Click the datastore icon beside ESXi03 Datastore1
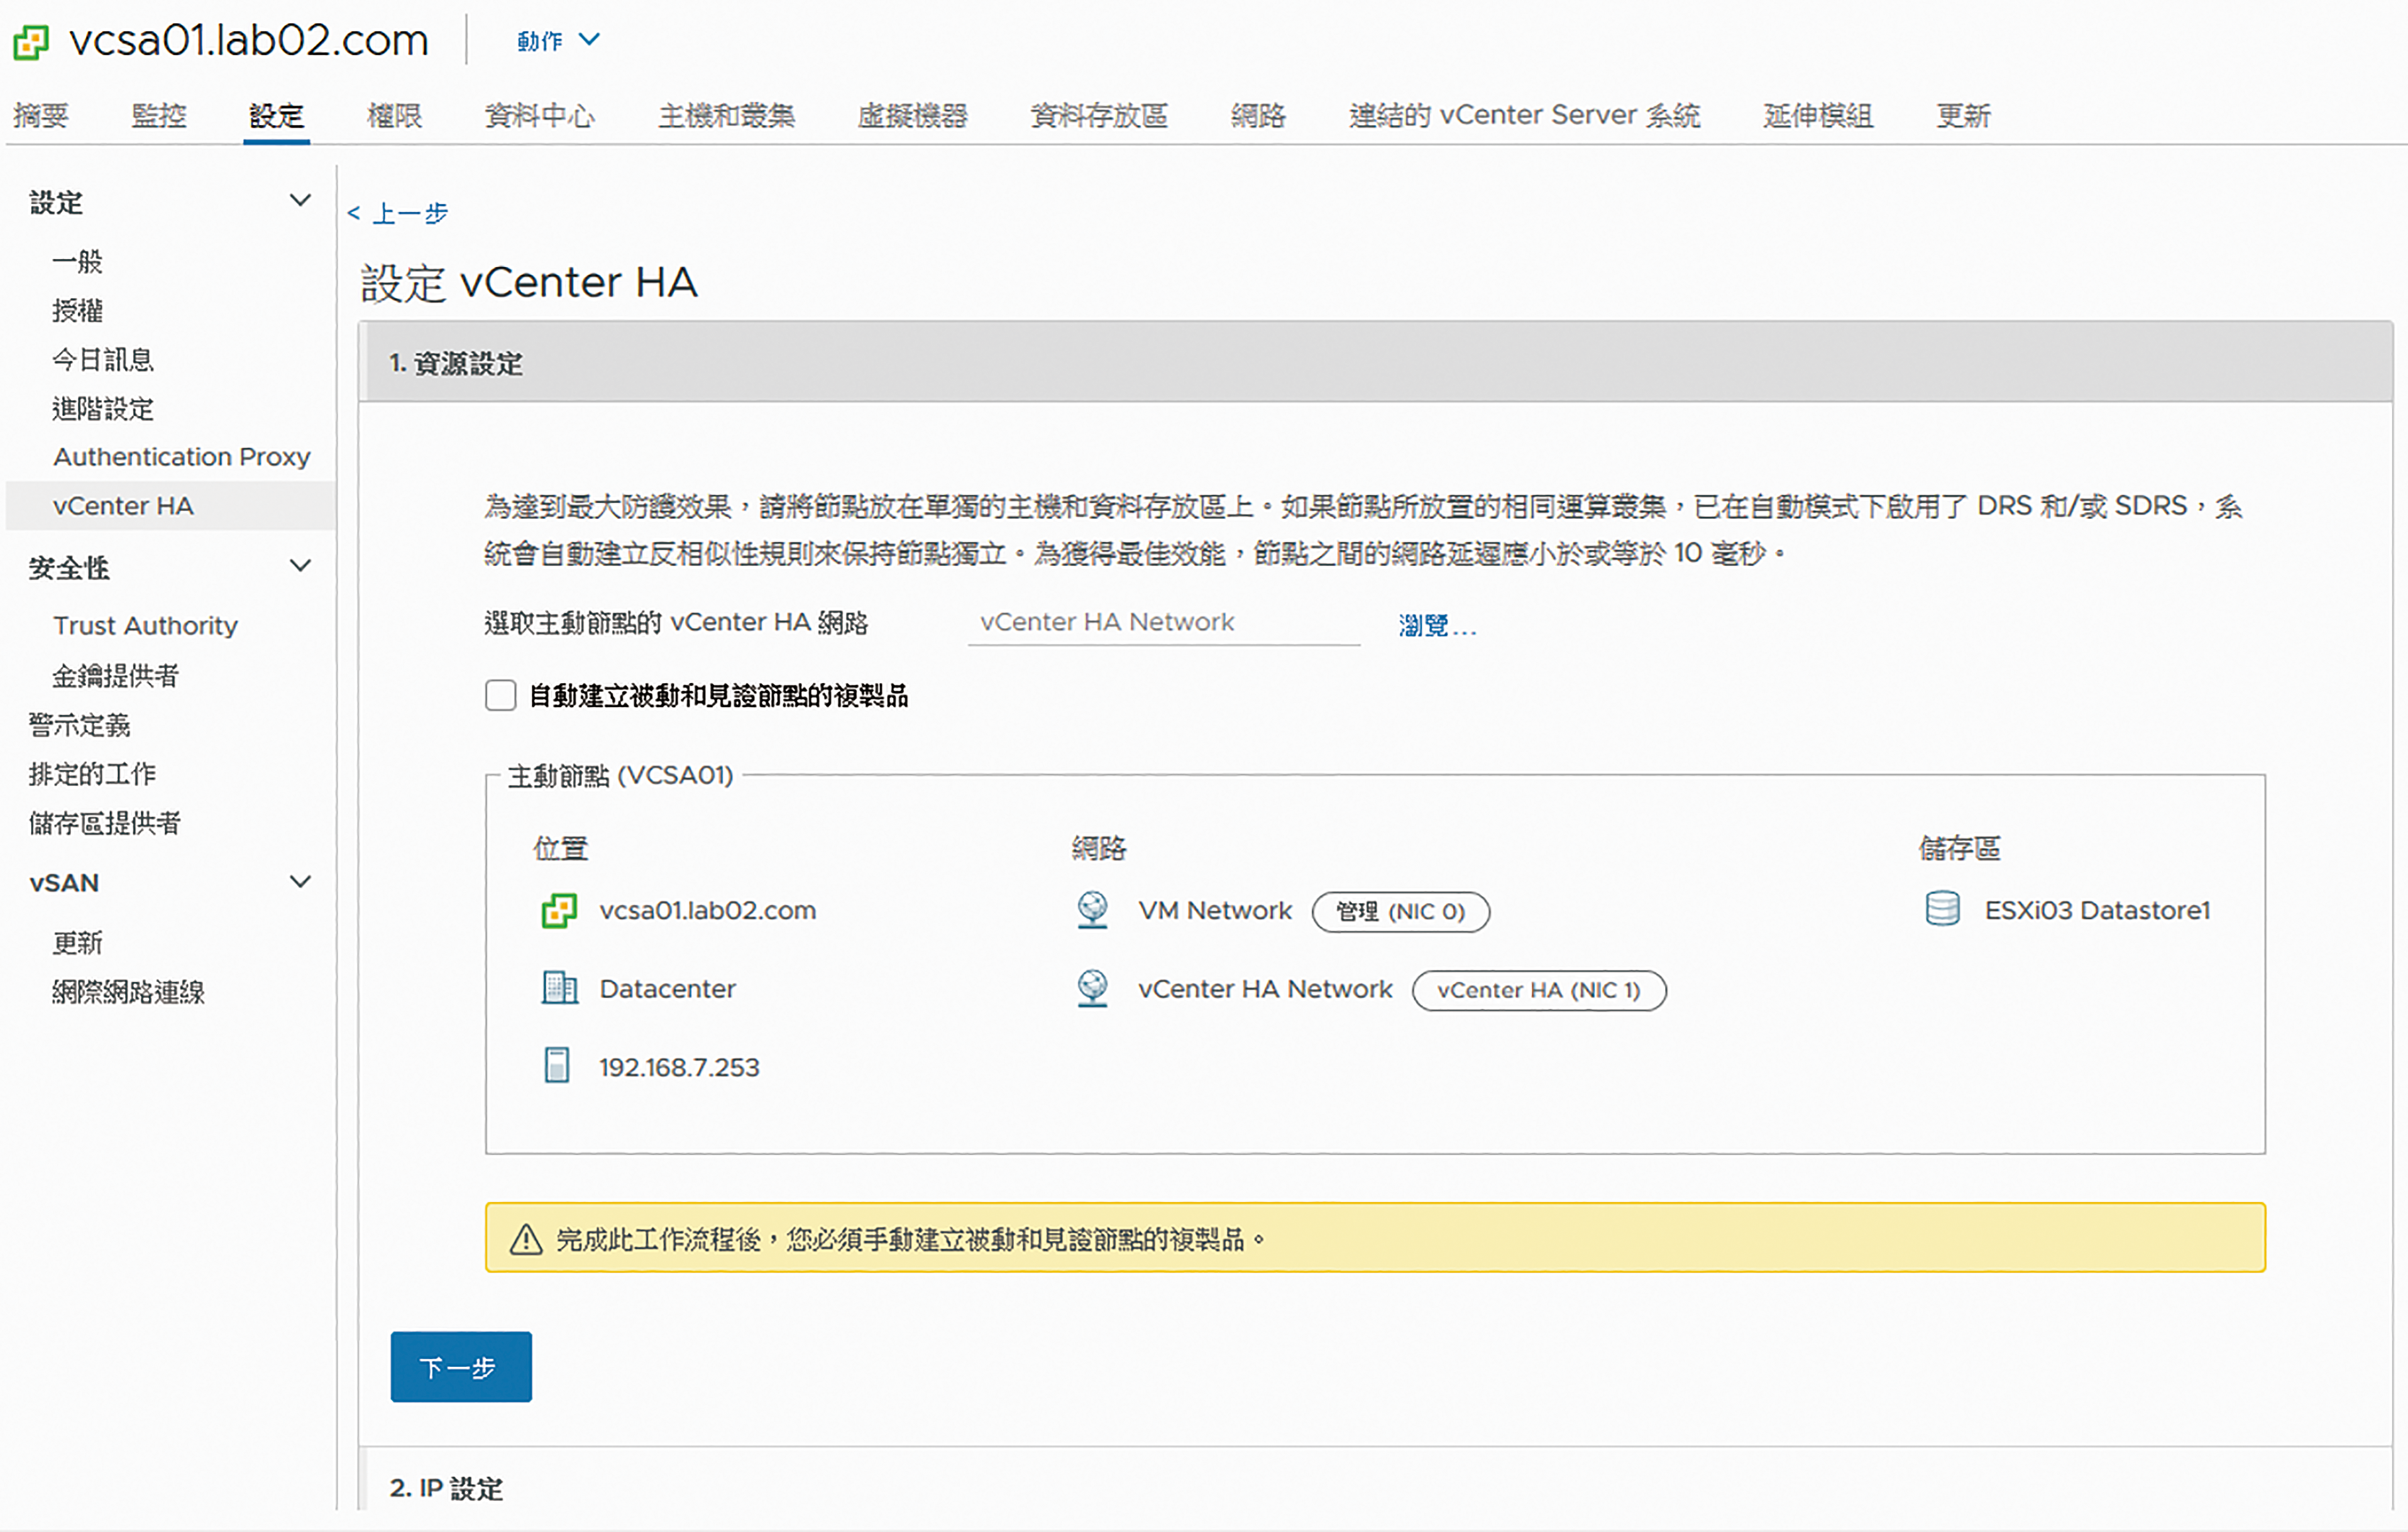Image resolution: width=2408 pixels, height=1532 pixels. tap(1942, 909)
